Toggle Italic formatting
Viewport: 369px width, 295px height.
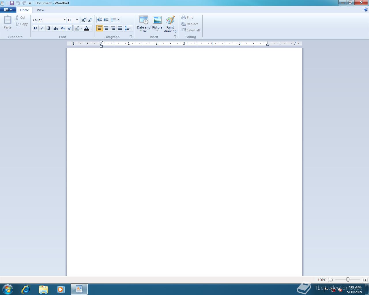point(42,28)
